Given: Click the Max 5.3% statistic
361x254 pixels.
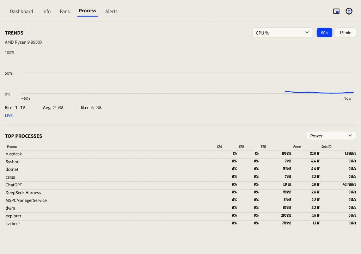Looking at the screenshot, I should tap(91, 108).
